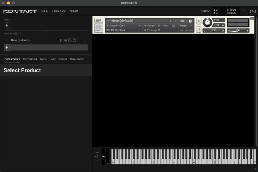
Task: Solo New (default) in the side pane
Action: [60, 40]
